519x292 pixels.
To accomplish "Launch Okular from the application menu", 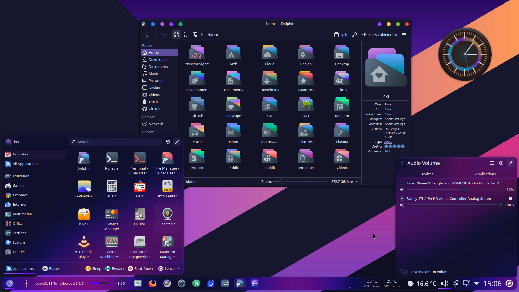I will click(x=139, y=217).
